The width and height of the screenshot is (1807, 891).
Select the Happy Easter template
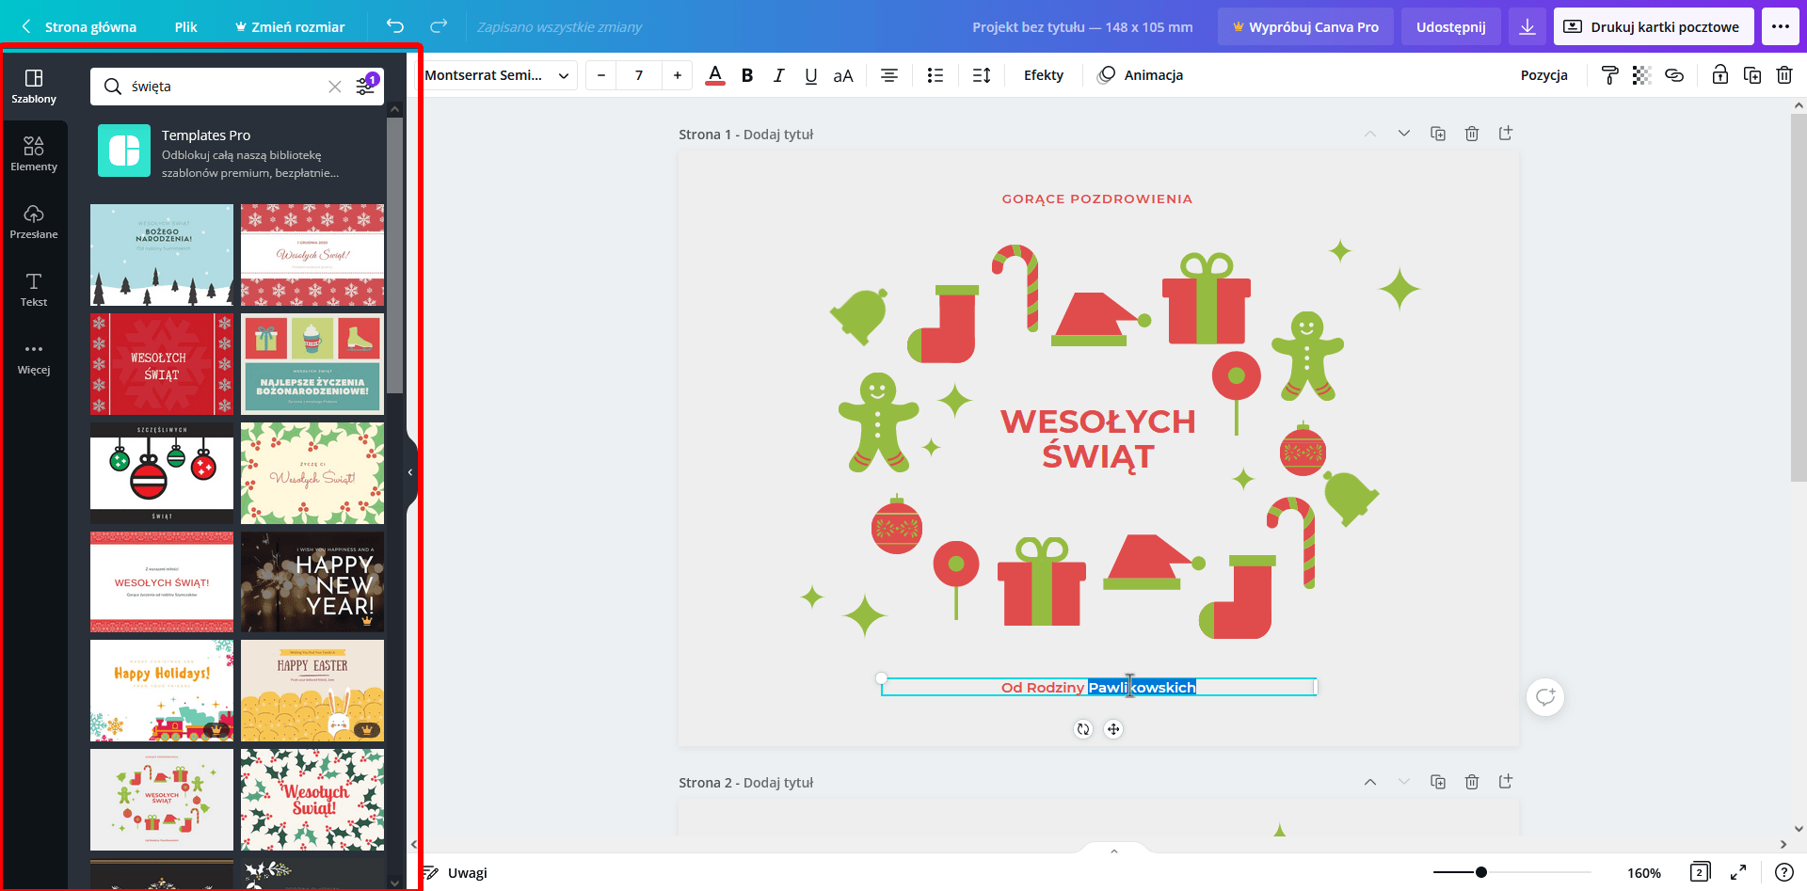click(312, 691)
